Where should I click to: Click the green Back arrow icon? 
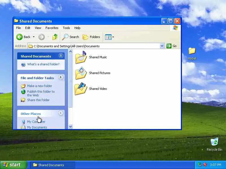pyautogui.click(x=19, y=37)
